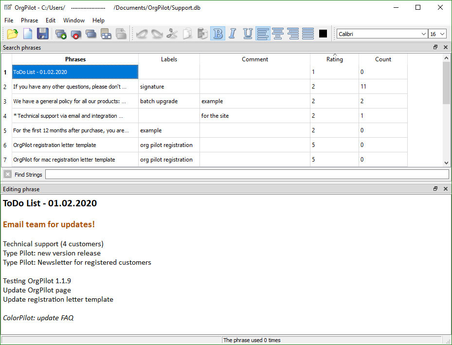Viewport: 452px width, 345px height.
Task: Select phrase 'We have a general policy'
Action: (x=75, y=101)
